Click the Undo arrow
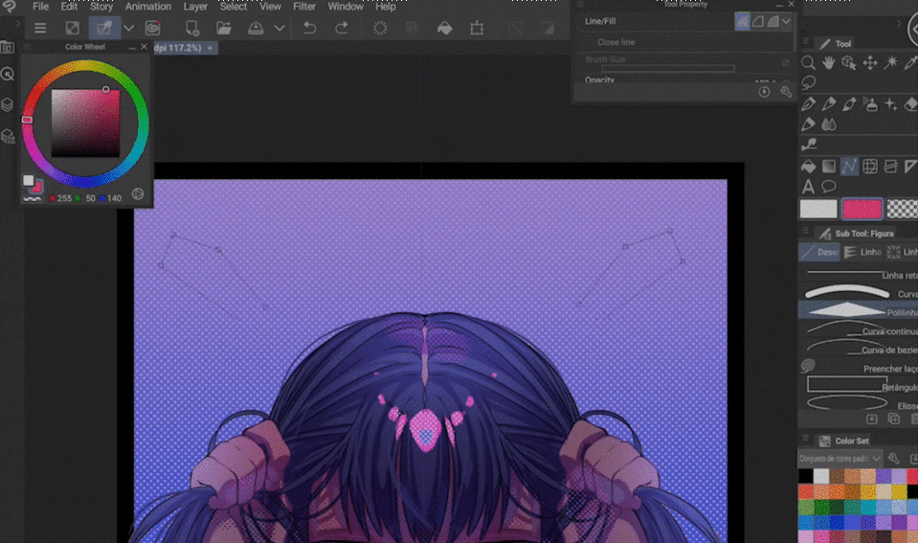Viewport: 919px width, 543px height. point(309,28)
